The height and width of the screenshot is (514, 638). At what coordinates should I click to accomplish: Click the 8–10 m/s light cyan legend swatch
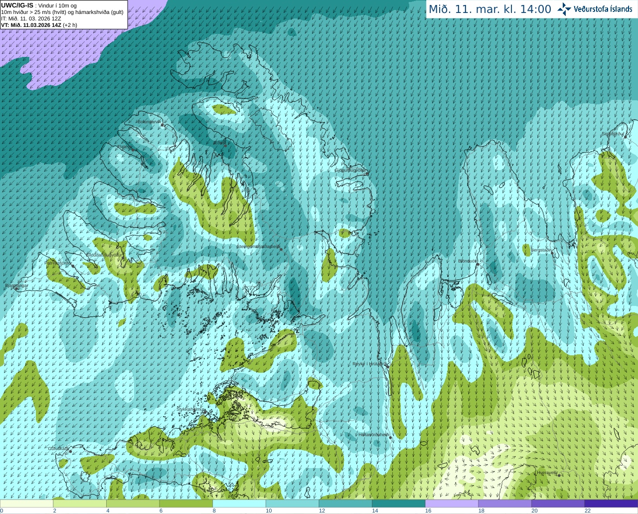pyautogui.click(x=239, y=504)
